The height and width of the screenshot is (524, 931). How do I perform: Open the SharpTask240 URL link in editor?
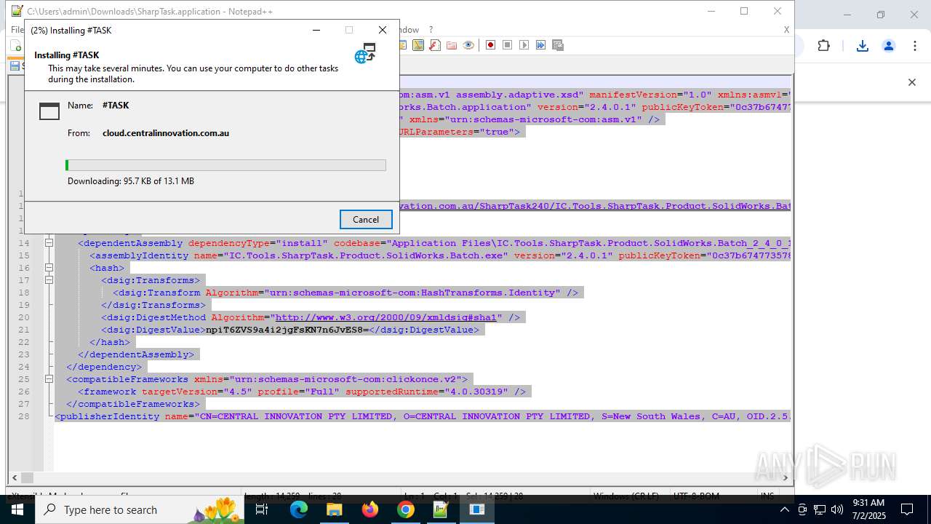pyautogui.click(x=594, y=206)
